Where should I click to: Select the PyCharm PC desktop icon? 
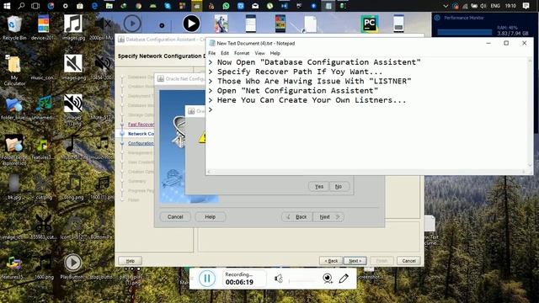(370, 24)
